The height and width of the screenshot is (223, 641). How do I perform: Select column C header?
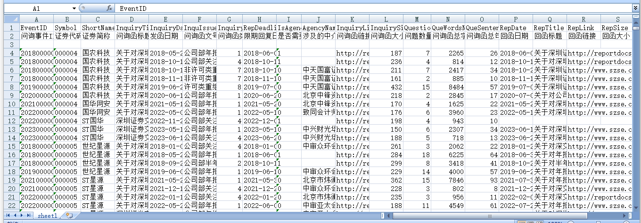(98, 20)
